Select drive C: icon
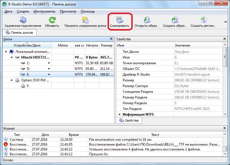This screenshot has width=230, height=165. click(x=23, y=63)
